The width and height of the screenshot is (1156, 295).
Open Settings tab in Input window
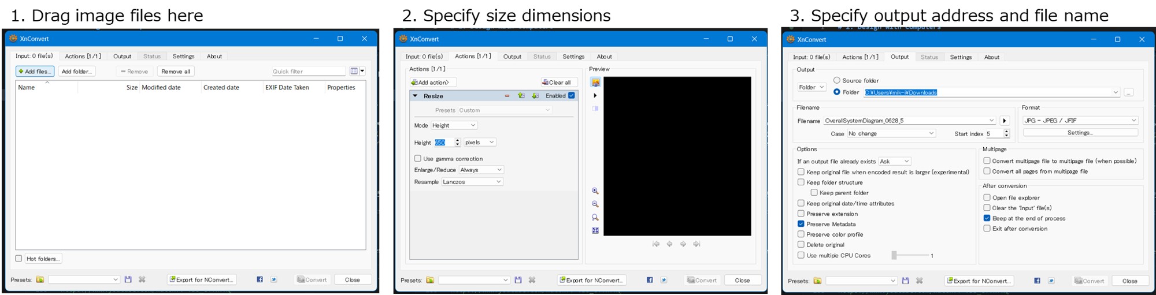point(183,56)
